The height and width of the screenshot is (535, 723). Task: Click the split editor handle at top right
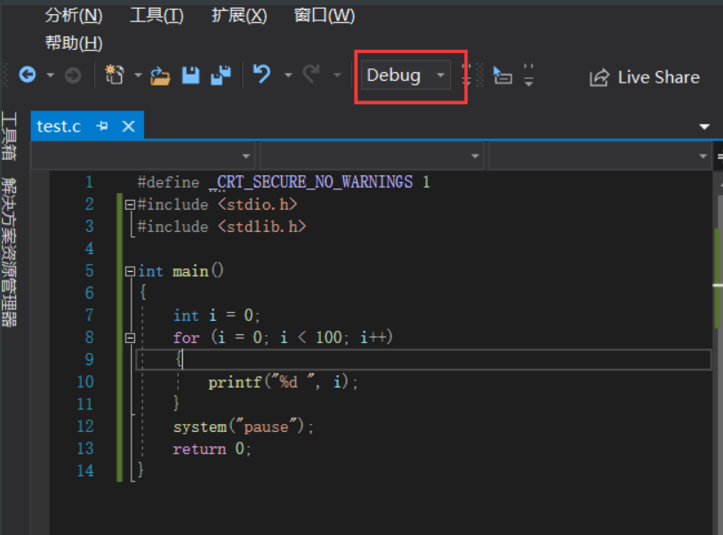pyautogui.click(x=719, y=156)
